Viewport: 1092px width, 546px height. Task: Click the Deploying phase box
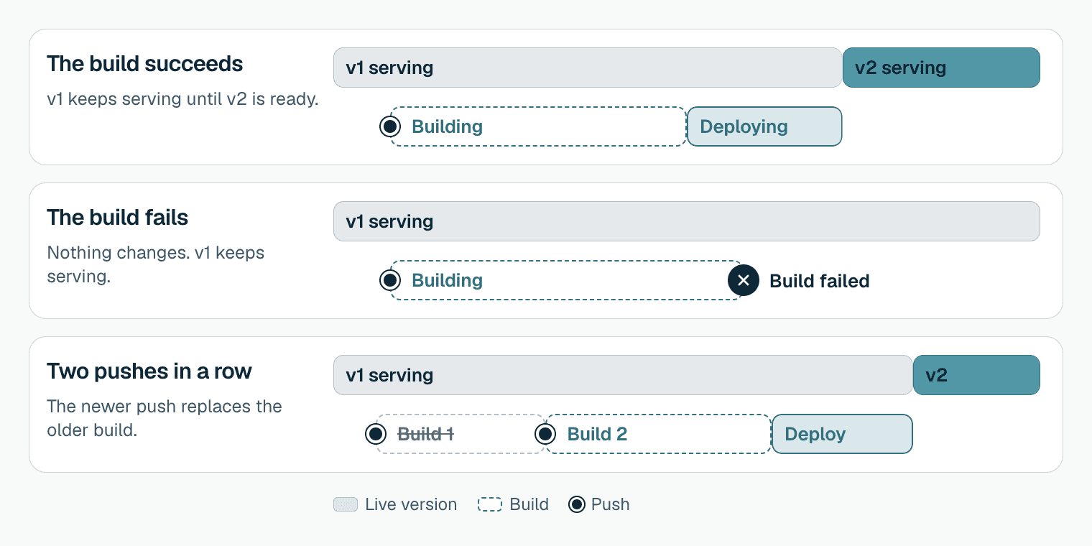click(x=764, y=126)
